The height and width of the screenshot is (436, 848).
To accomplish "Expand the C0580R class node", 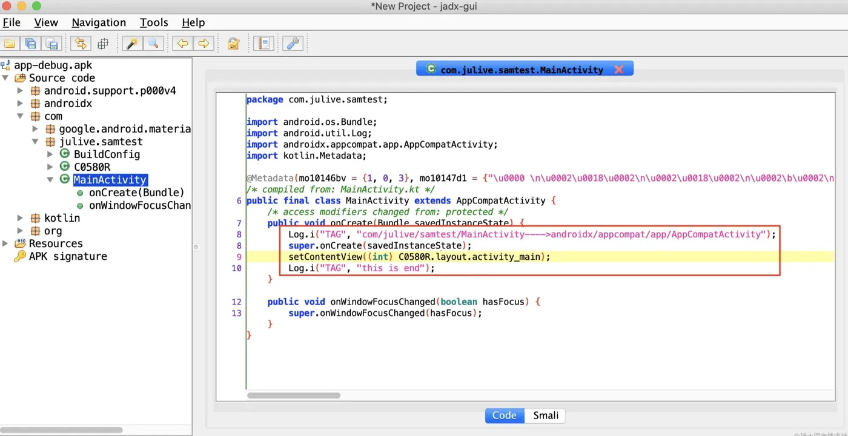I will click(x=50, y=167).
